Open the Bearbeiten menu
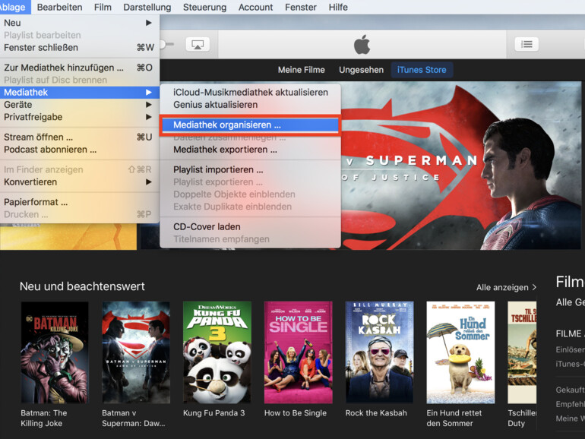Screen dimensions: 585x439 point(60,7)
